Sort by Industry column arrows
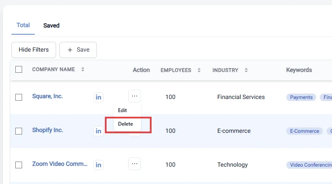Viewport: 332px width, 184px height. (x=246, y=70)
